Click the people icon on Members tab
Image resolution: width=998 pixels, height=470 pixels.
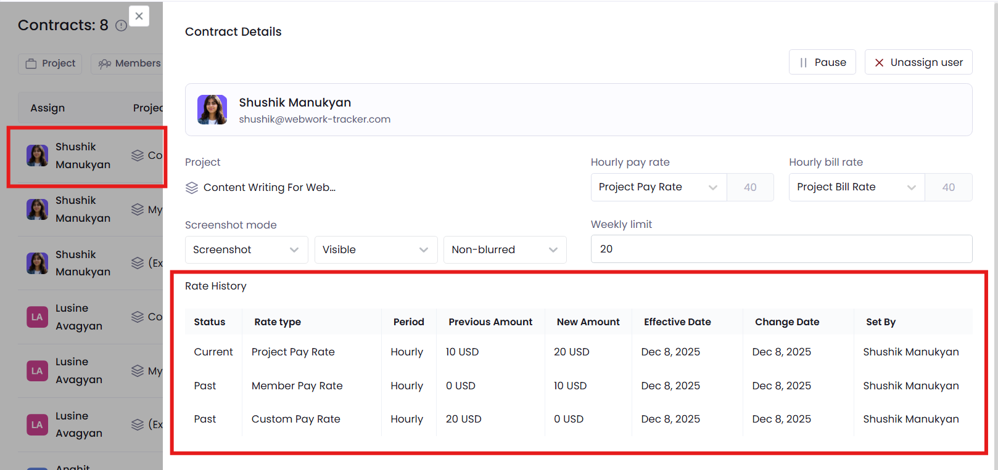point(105,63)
